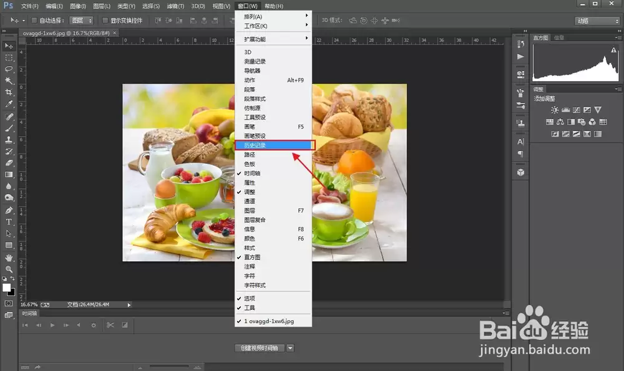Toggle the checked Tools menu entry
Screen dimensions: 624x371
pos(273,308)
